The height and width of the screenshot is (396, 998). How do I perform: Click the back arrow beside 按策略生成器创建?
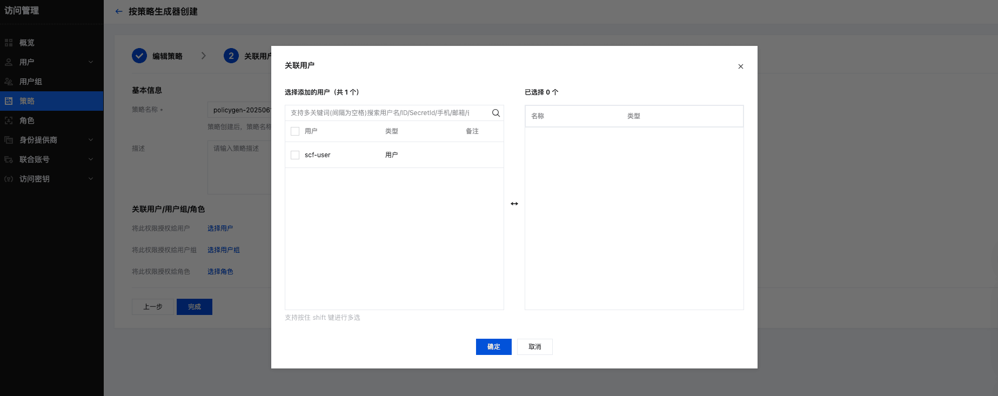pos(119,11)
